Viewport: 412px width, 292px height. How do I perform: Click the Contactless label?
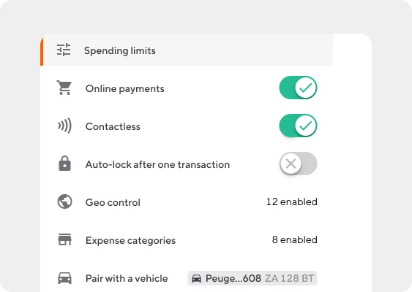113,126
